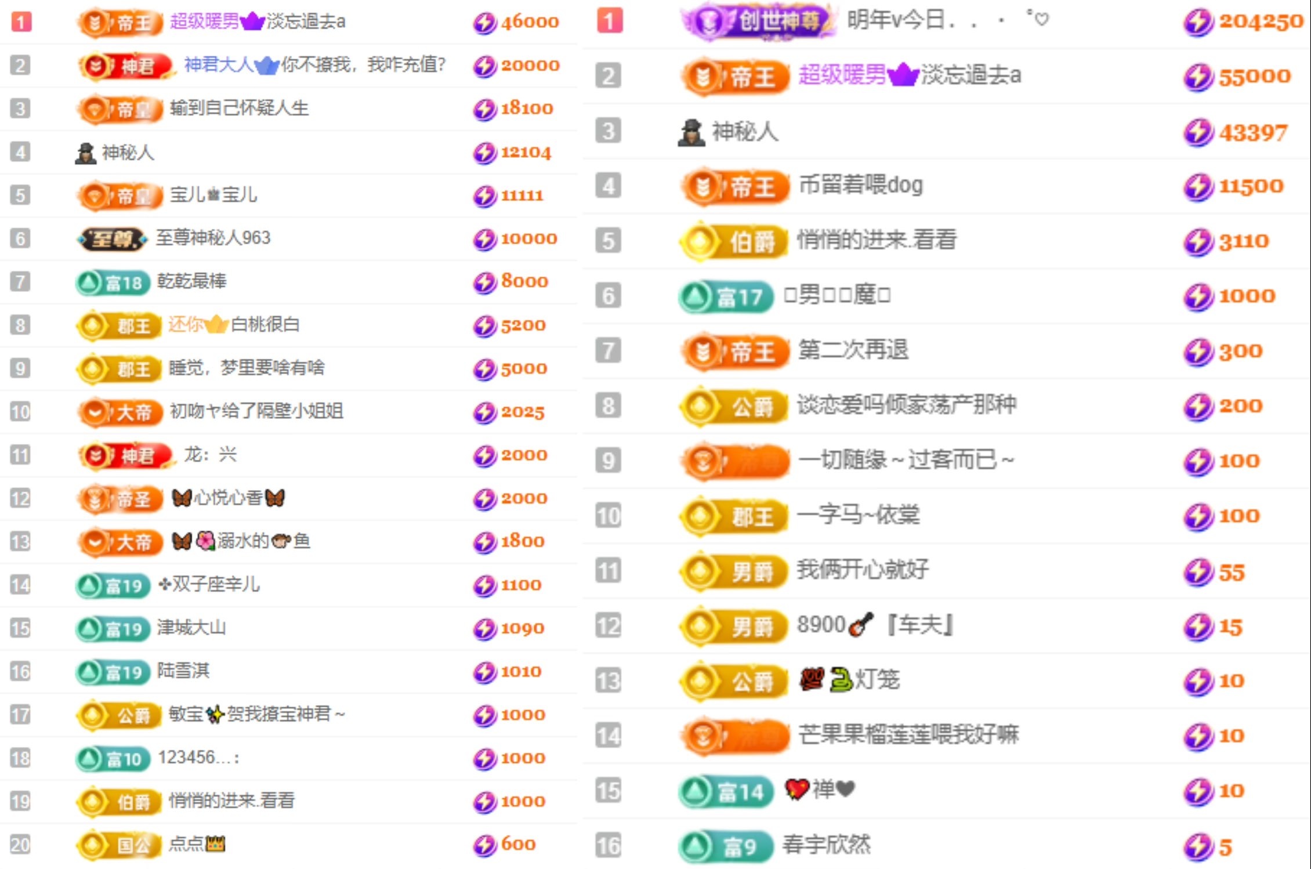Click the 至尊 badge of 至尊神秘人963
Image resolution: width=1311 pixels, height=869 pixels.
coord(111,238)
